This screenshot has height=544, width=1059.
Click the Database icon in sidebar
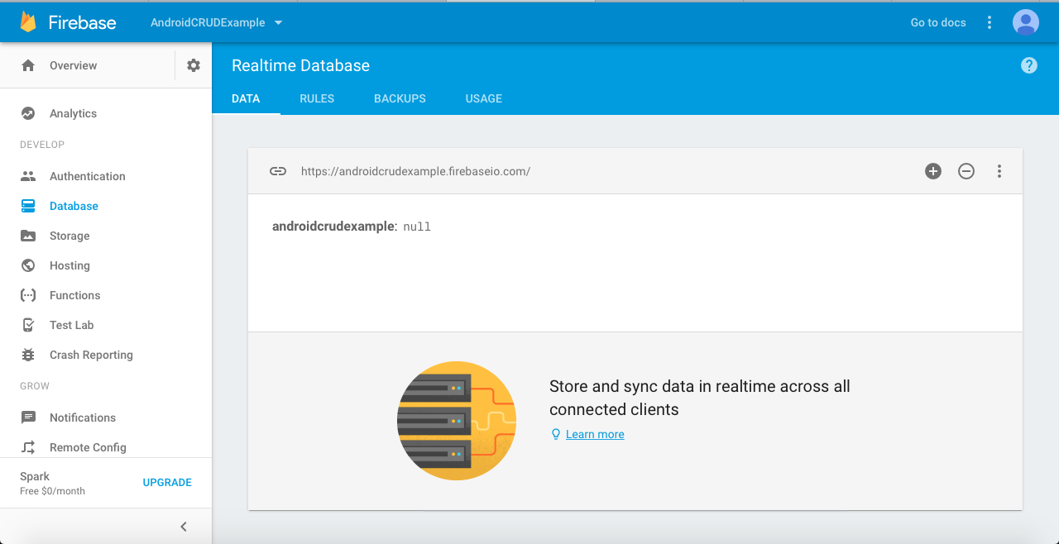(x=28, y=206)
